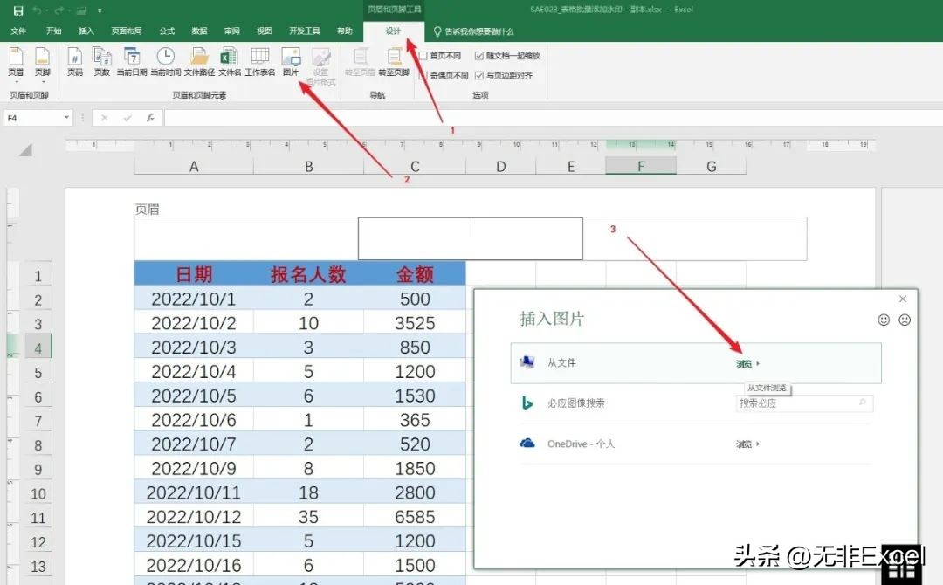Toggle 与页边距对齐 checkbox
Image resolution: width=943 pixels, height=585 pixels.
(479, 76)
